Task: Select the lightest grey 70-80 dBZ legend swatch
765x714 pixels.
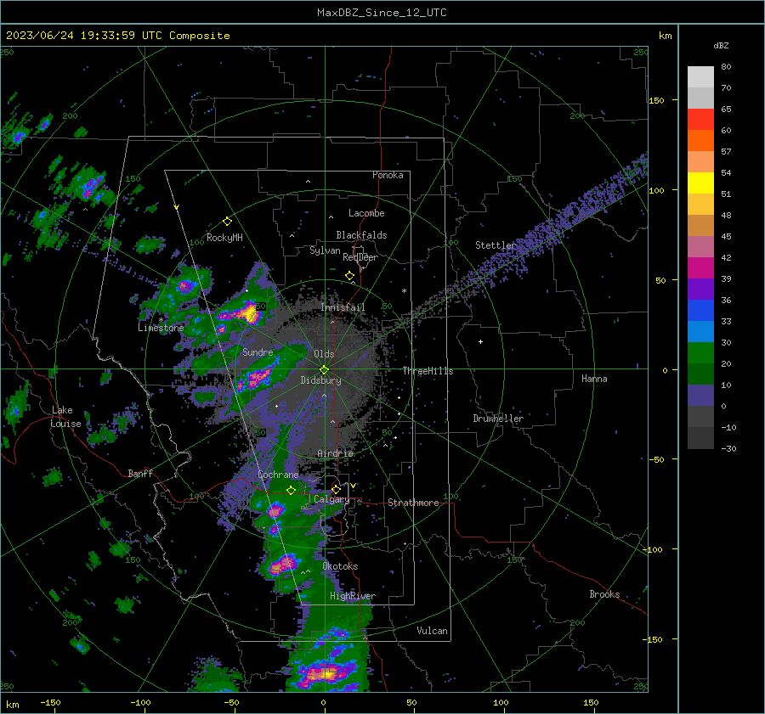Action: pyautogui.click(x=700, y=77)
